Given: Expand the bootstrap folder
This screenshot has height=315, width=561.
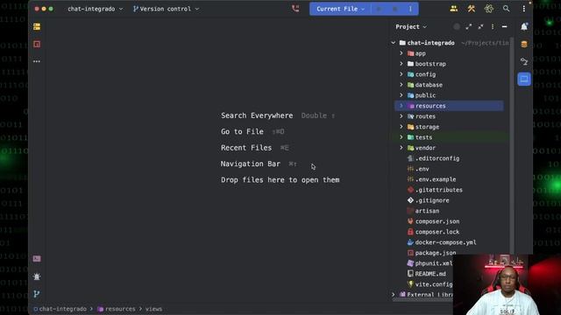Looking at the screenshot, I should click(401, 64).
